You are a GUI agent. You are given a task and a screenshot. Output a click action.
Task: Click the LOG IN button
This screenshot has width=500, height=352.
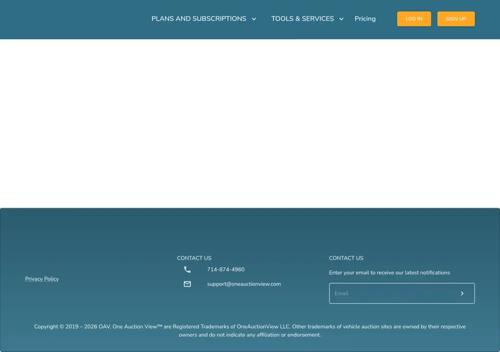414,19
